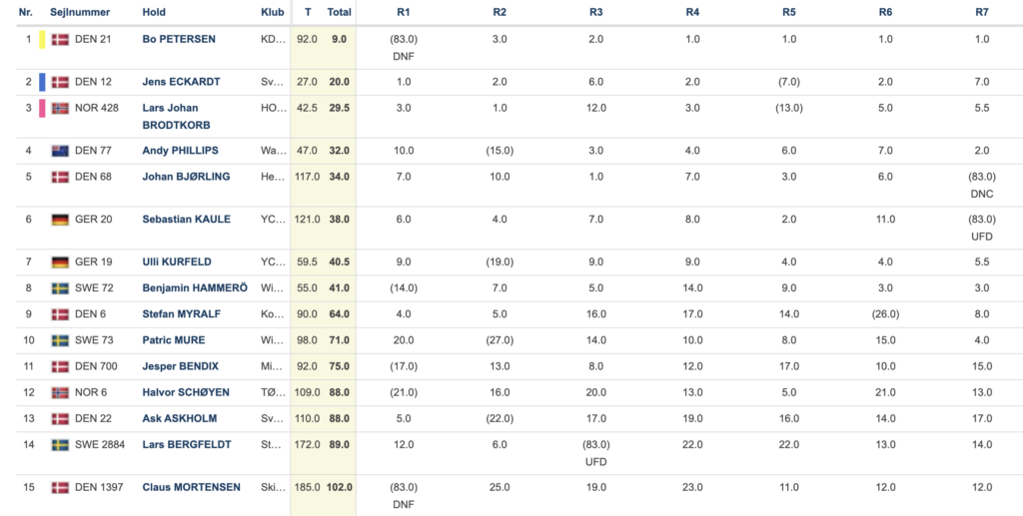This screenshot has height=516, width=1023.
Task: Click the R7 column header
Action: (x=982, y=12)
